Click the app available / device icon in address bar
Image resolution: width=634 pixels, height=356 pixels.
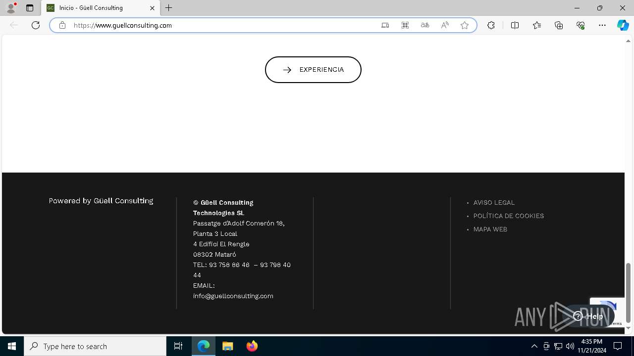point(385,25)
